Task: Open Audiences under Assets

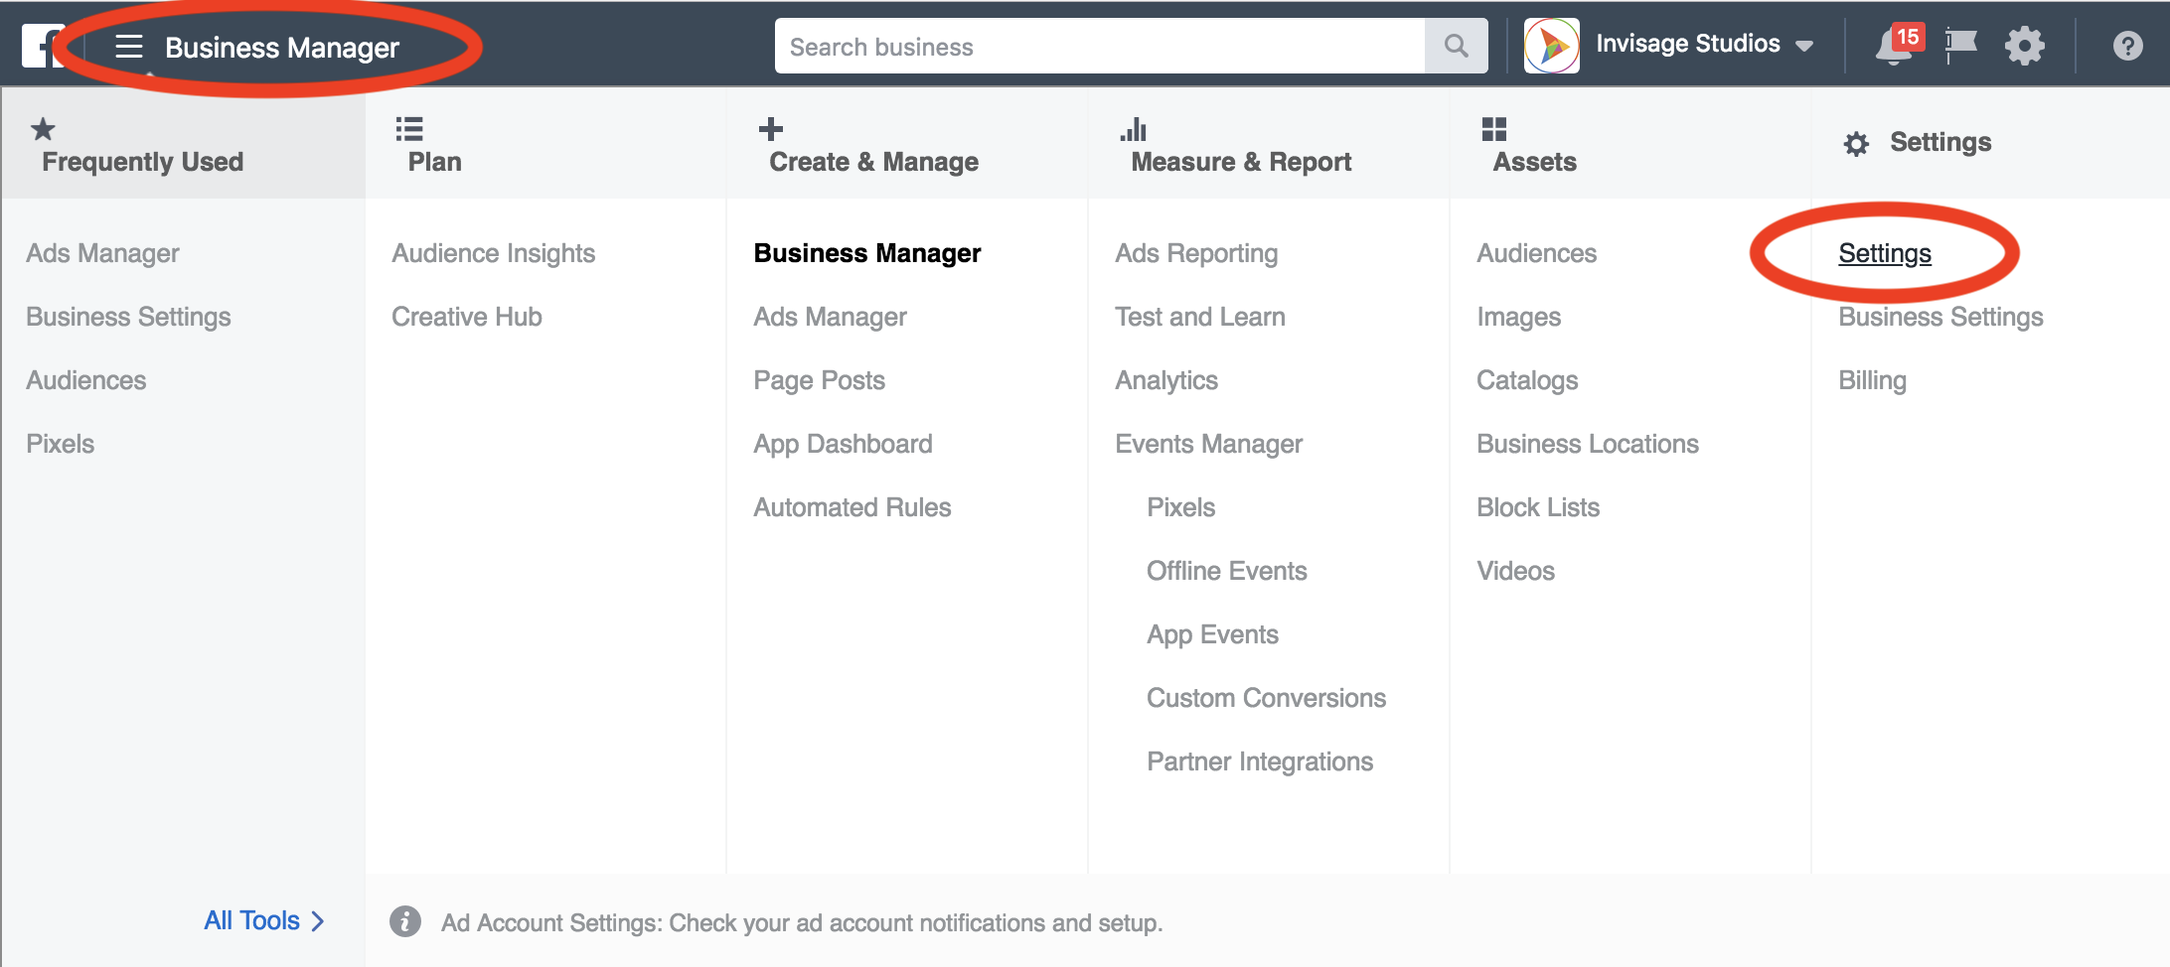Action: point(1536,253)
